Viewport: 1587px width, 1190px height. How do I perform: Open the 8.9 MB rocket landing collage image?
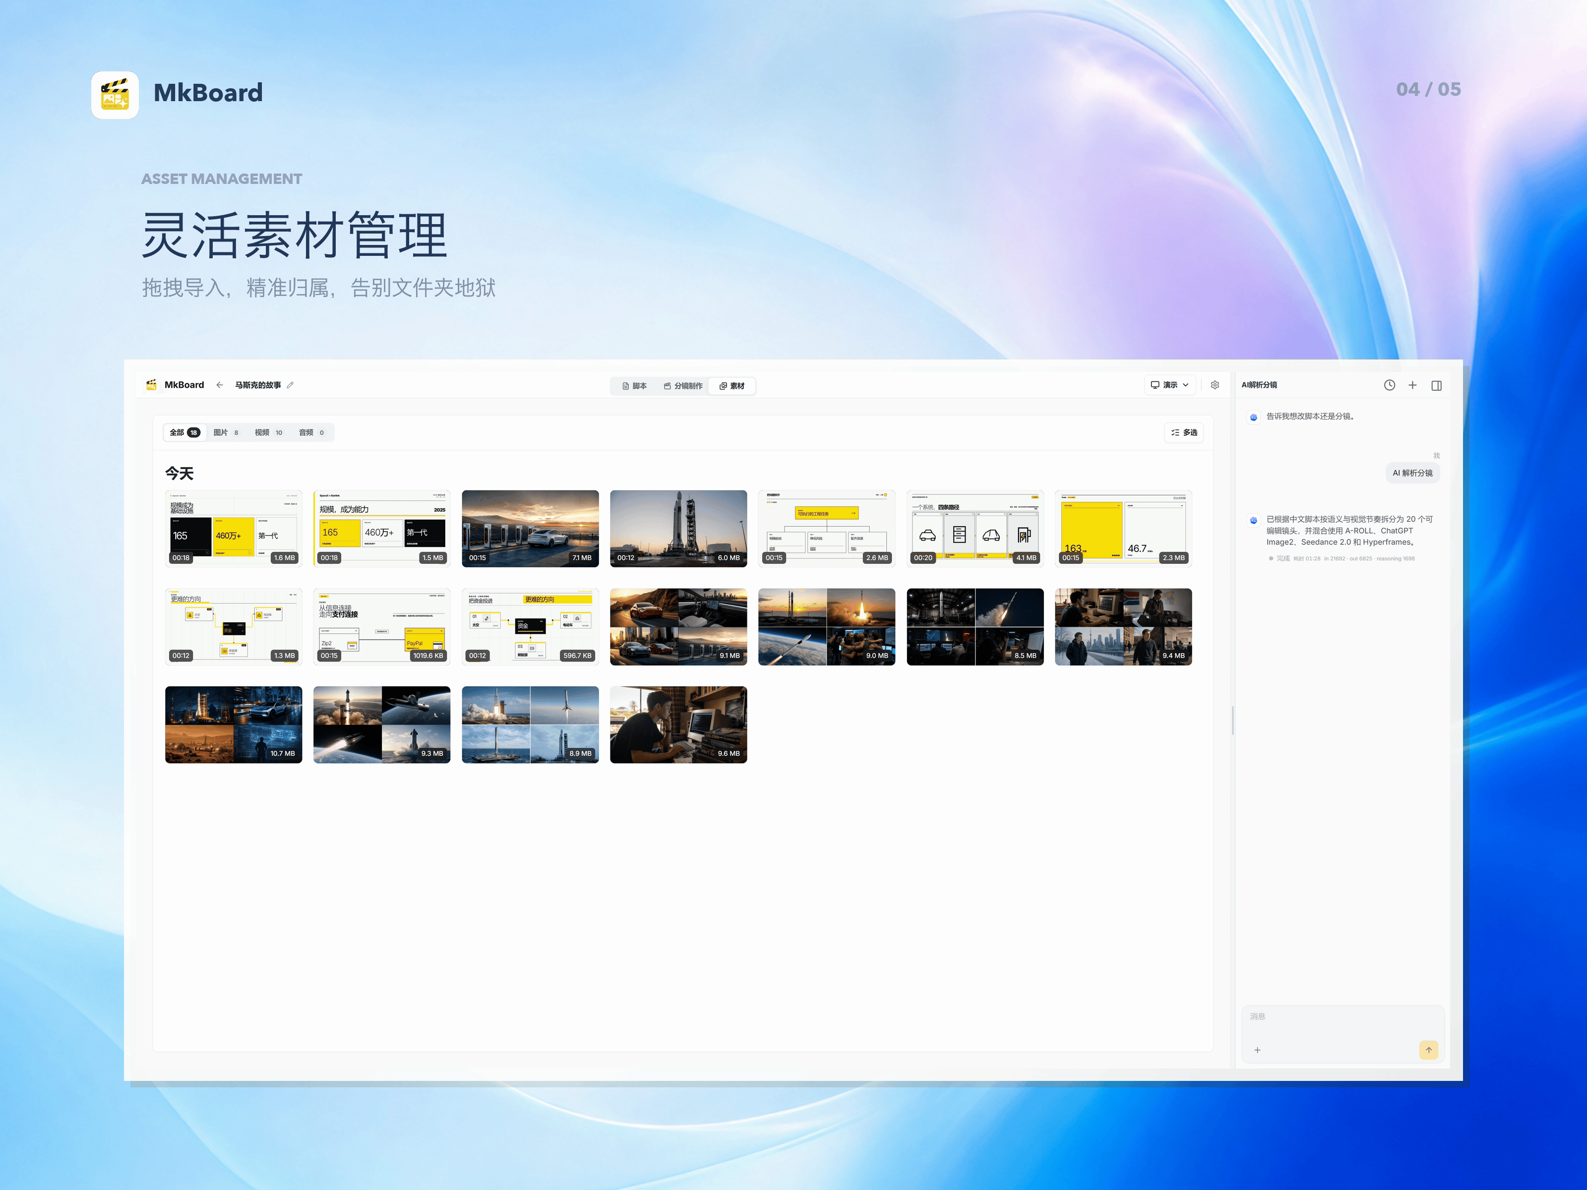pos(530,724)
